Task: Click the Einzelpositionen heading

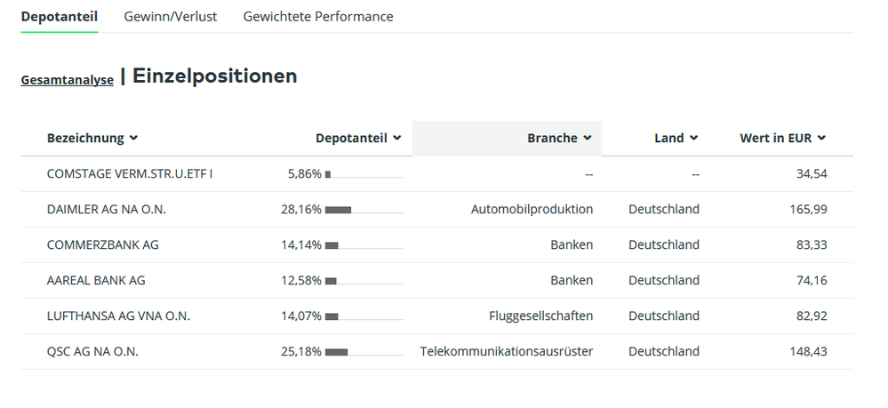Action: click(214, 76)
